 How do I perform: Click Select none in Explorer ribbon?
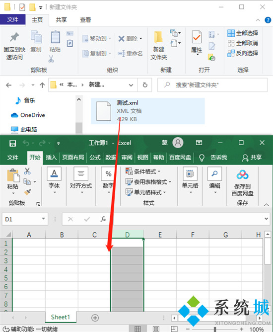(243, 43)
